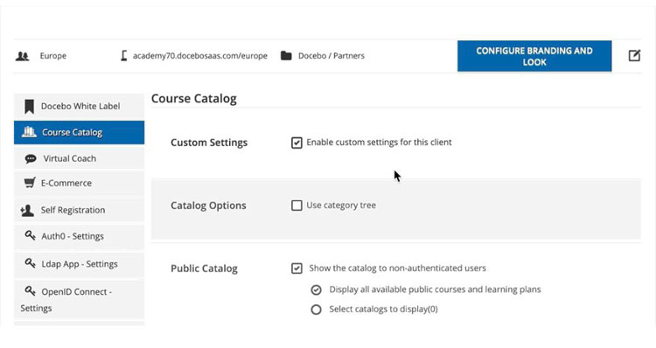Click the shopping cart icon for E-Commerce
This screenshot has height=348, width=656.
[30, 183]
